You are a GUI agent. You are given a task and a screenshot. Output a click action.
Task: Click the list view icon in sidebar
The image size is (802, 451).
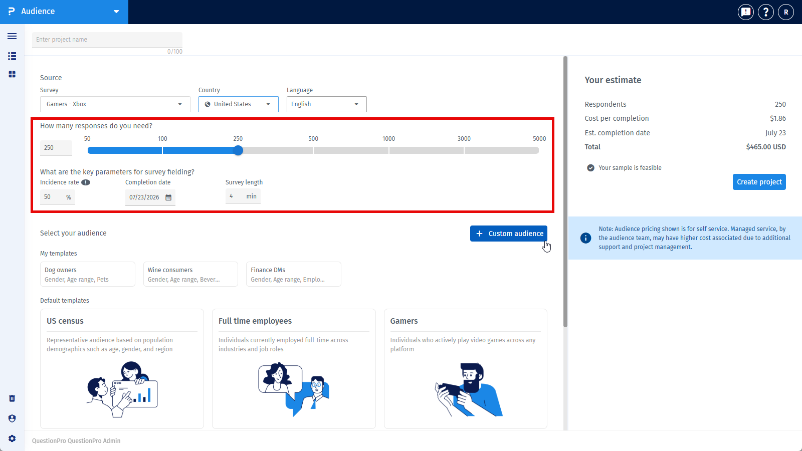[12, 56]
